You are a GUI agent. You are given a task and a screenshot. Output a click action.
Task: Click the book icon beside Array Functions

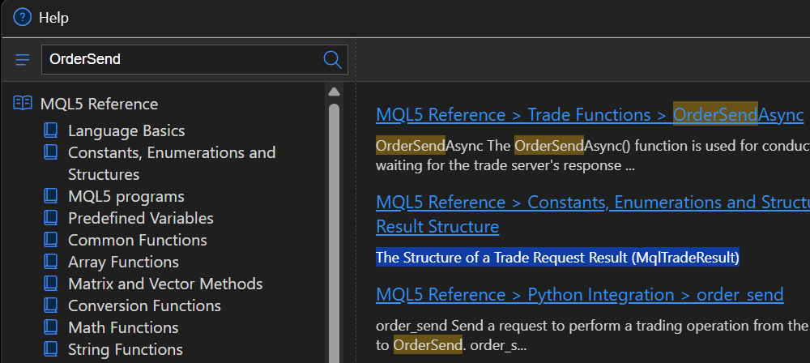51,262
